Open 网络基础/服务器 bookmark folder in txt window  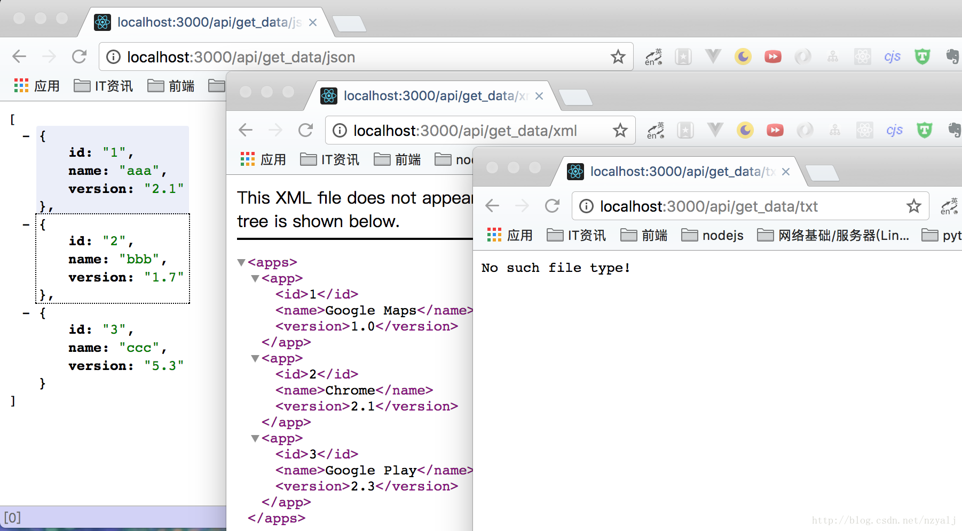(833, 235)
